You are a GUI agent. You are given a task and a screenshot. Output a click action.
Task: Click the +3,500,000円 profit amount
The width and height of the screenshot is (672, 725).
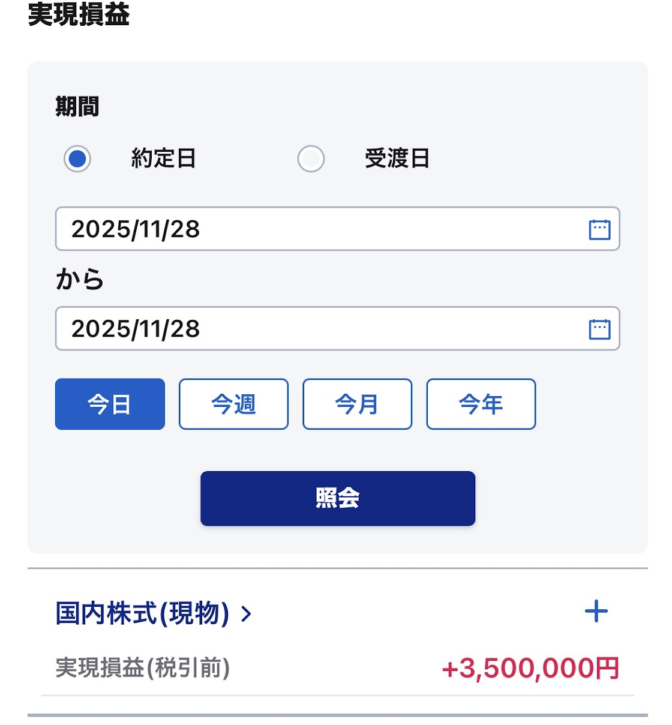pyautogui.click(x=530, y=669)
